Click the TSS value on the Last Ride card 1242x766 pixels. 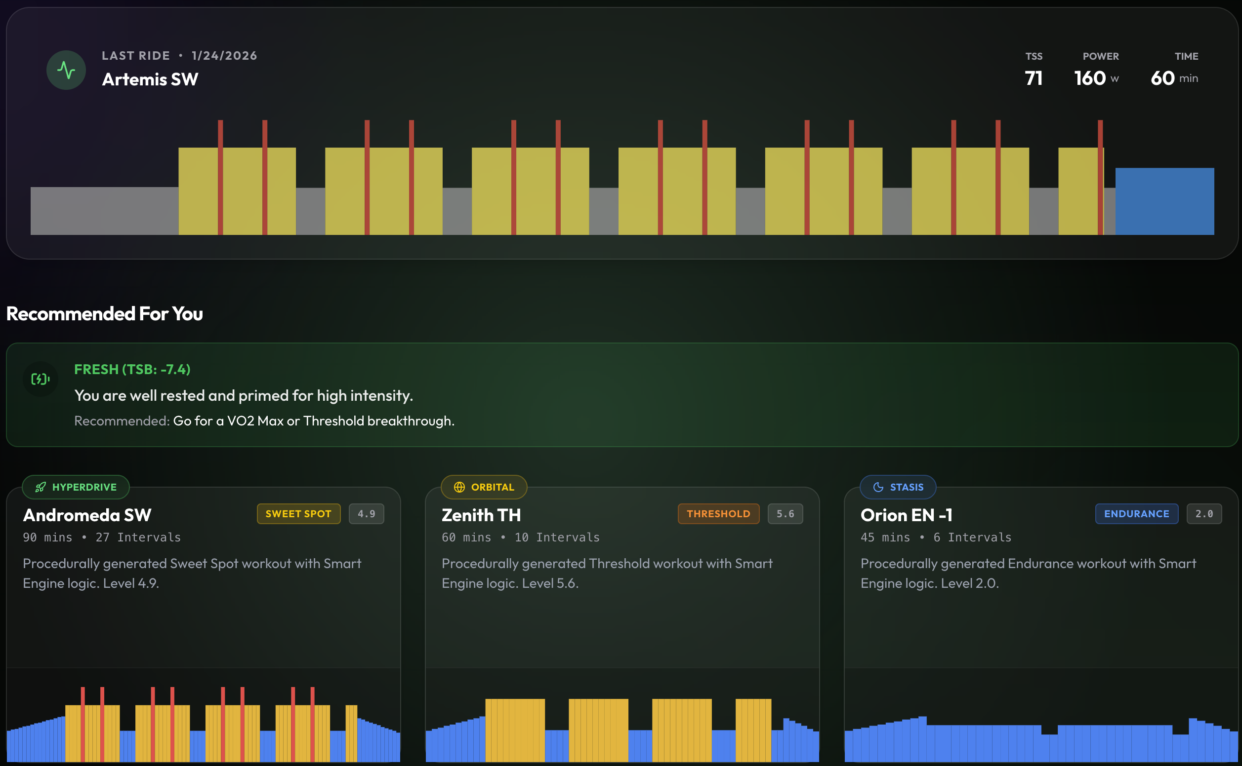click(1034, 78)
